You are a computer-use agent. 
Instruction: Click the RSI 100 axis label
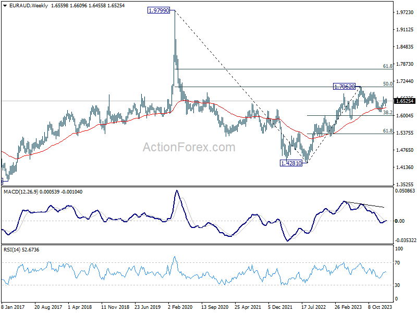[399, 249]
